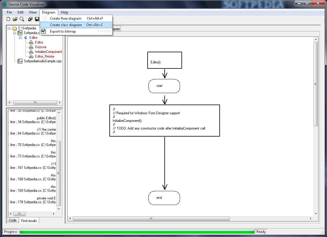Click the C# file icon for Softpedia.cs

[x=20, y=33]
